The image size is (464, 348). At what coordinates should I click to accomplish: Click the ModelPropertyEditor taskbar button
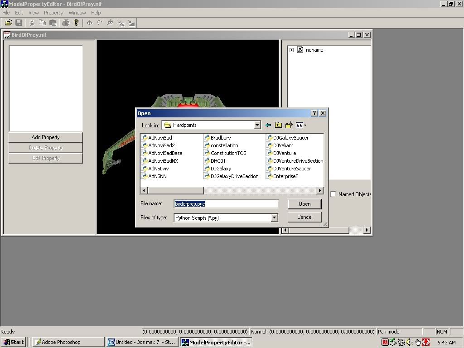216,342
